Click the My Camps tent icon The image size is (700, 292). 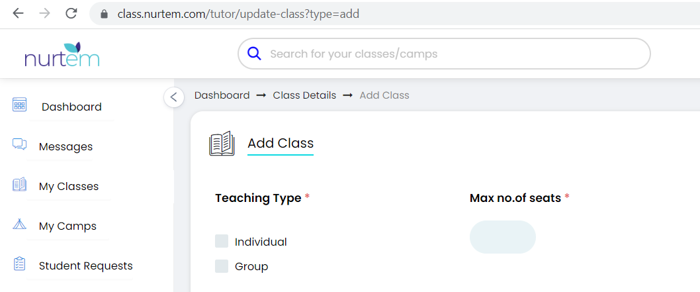point(19,224)
